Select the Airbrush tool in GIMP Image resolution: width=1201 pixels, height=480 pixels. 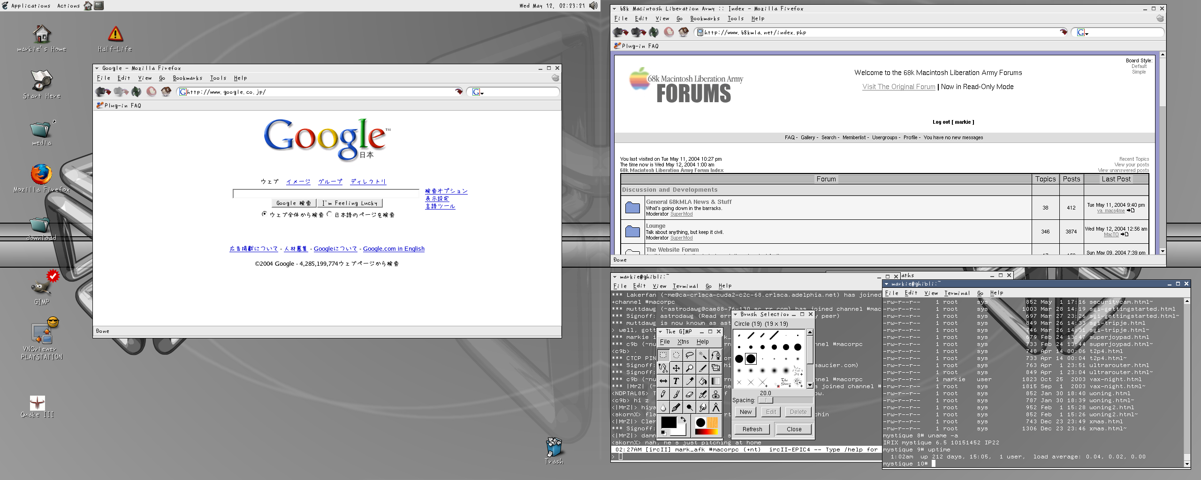[702, 394]
